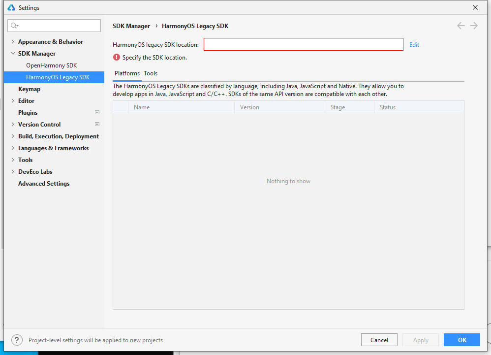Click the Edit link for SDK location
Screen dimensions: 491x355
(x=414, y=45)
